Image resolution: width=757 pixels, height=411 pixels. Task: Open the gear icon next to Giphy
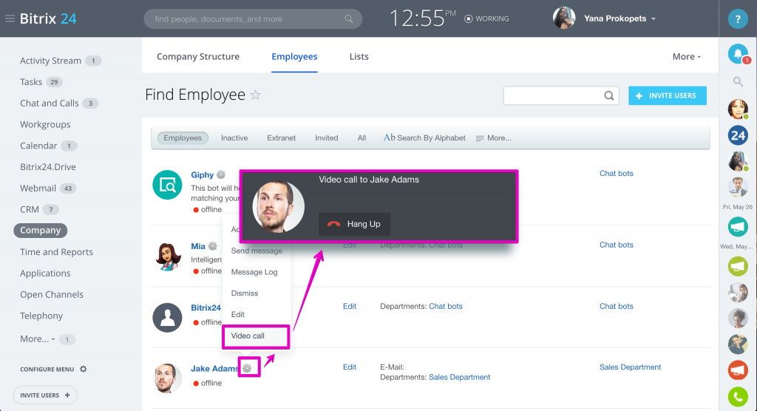(x=221, y=174)
